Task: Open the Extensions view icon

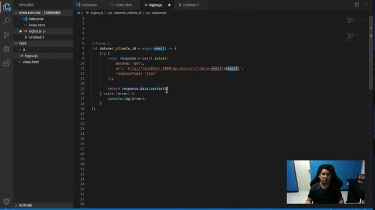Action: click(x=6, y=63)
